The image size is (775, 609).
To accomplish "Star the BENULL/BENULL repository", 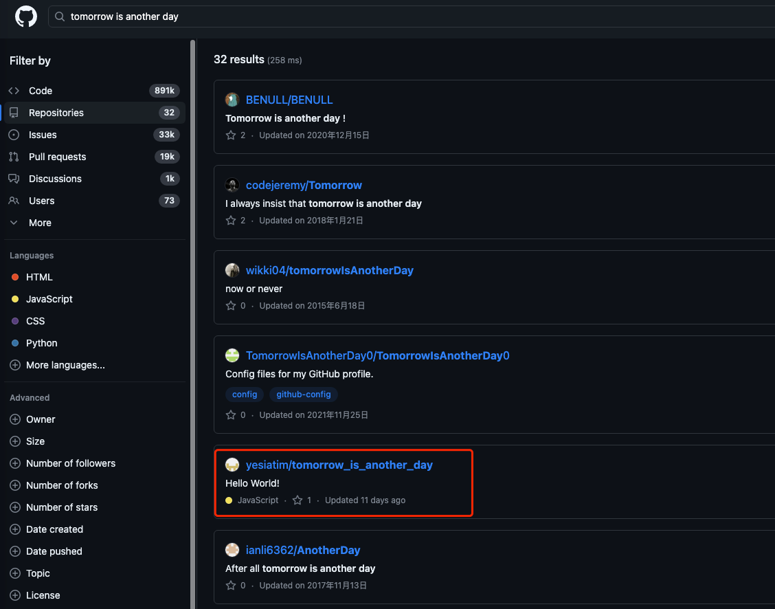I will [231, 135].
